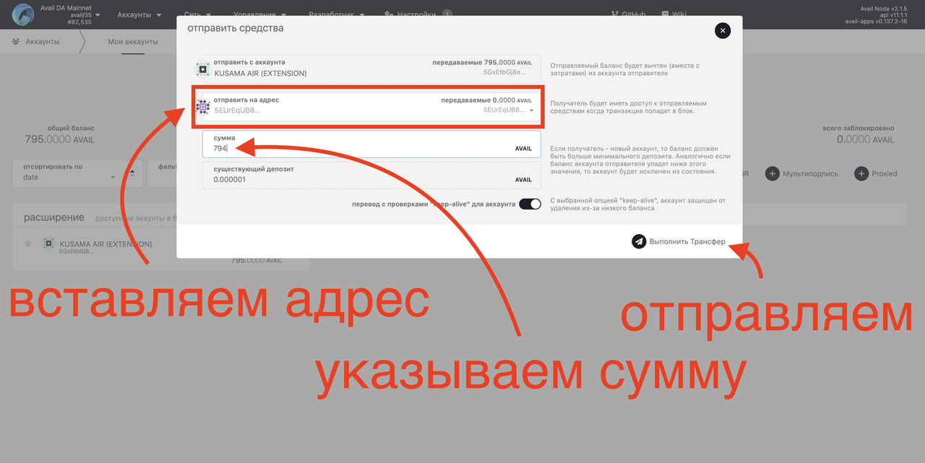Click the общий баланс 795.0000 AVAIL value
The height and width of the screenshot is (463, 925).
tap(60, 139)
